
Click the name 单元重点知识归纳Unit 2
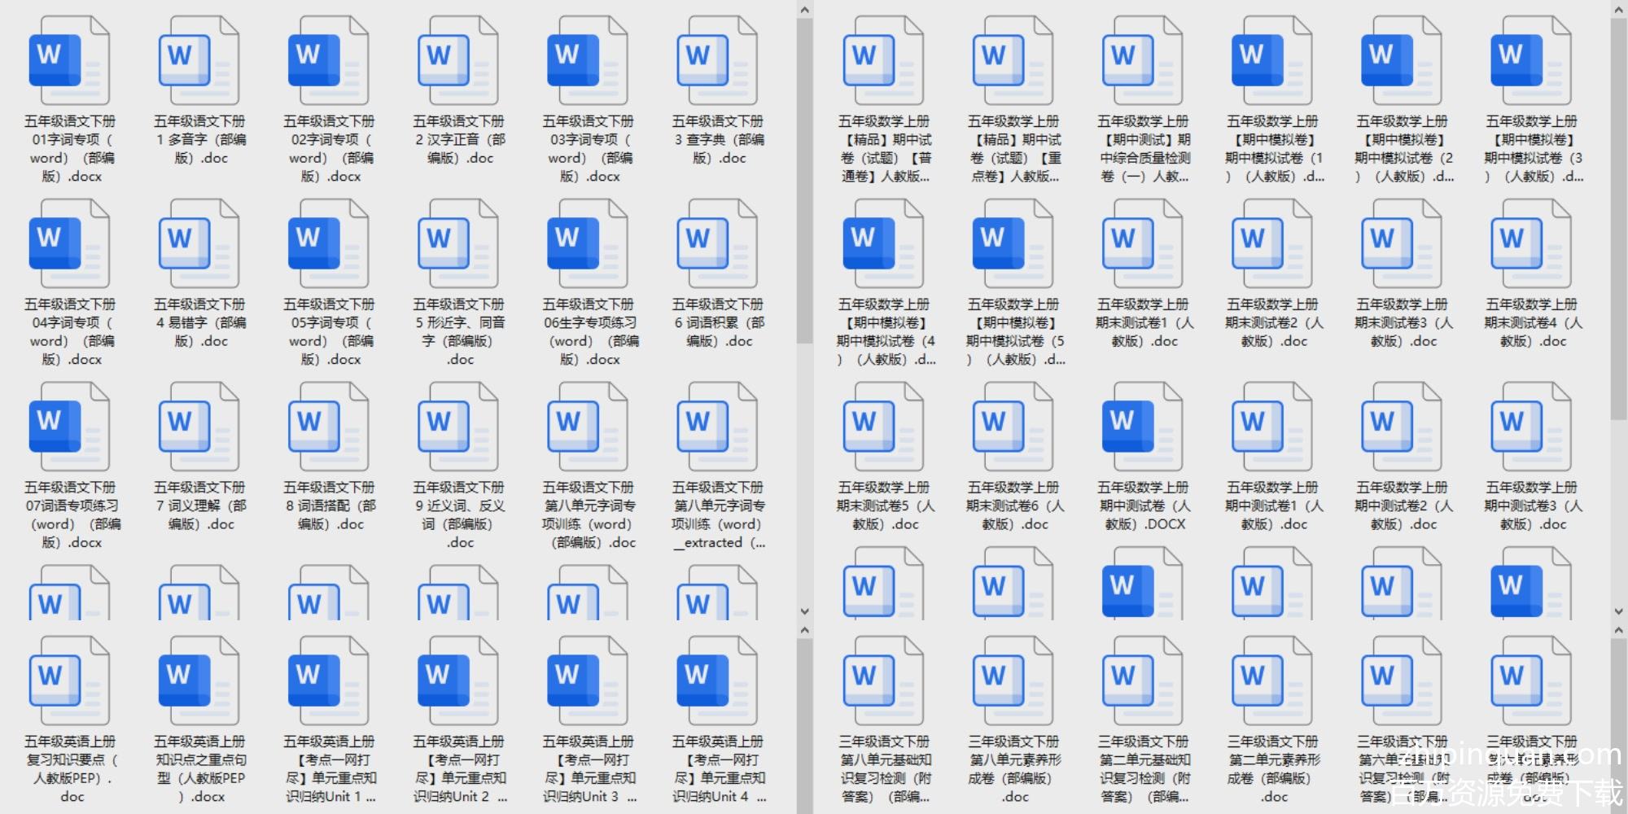458,768
